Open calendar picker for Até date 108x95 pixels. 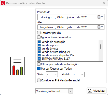point(100,27)
